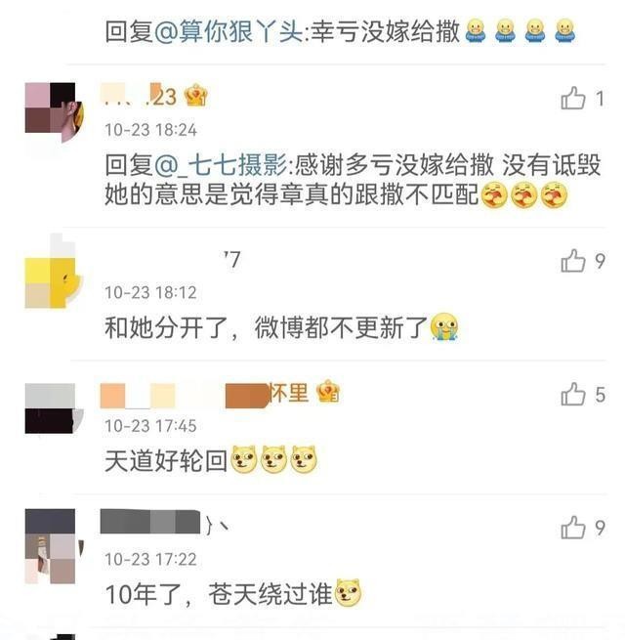Open the profile of username ending 23
Screen dimensions: 625x640
click(x=139, y=96)
